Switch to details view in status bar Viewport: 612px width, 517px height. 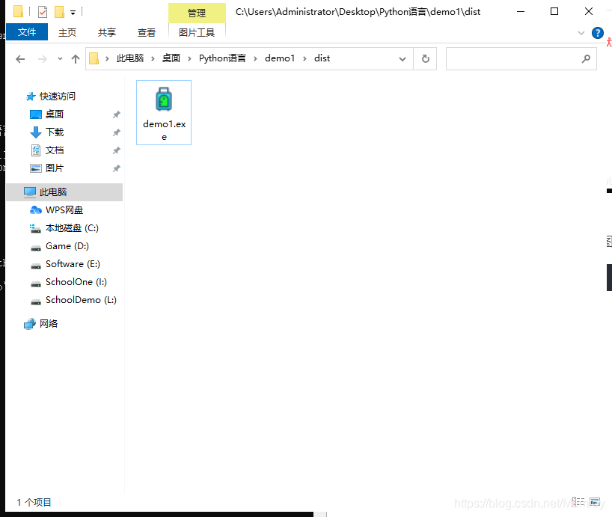[x=578, y=501]
